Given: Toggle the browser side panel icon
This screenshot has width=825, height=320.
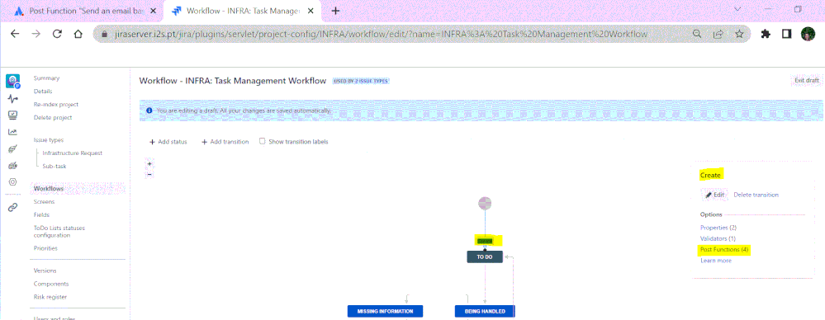Looking at the screenshot, I should click(786, 34).
